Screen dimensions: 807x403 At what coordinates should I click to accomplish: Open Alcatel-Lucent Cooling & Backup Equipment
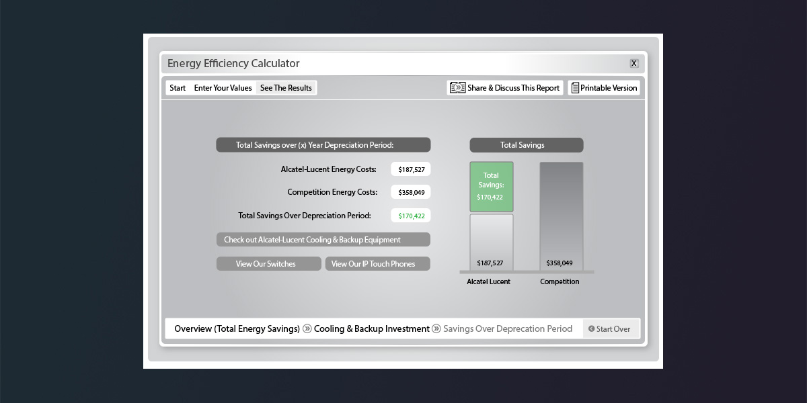(323, 240)
